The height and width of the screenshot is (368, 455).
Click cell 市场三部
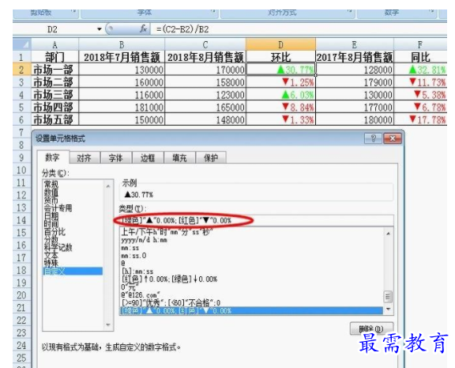[x=55, y=95]
